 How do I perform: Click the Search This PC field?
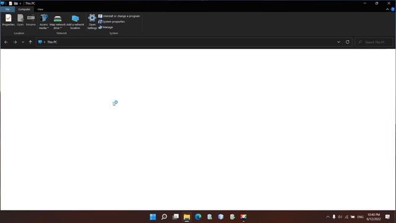click(x=374, y=42)
